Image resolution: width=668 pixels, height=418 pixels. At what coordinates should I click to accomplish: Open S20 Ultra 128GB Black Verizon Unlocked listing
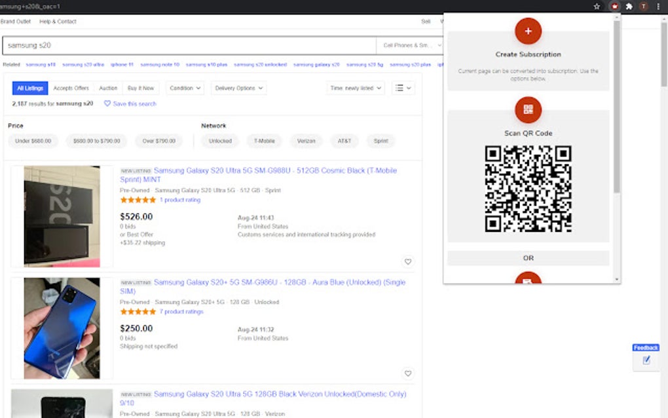click(x=263, y=398)
